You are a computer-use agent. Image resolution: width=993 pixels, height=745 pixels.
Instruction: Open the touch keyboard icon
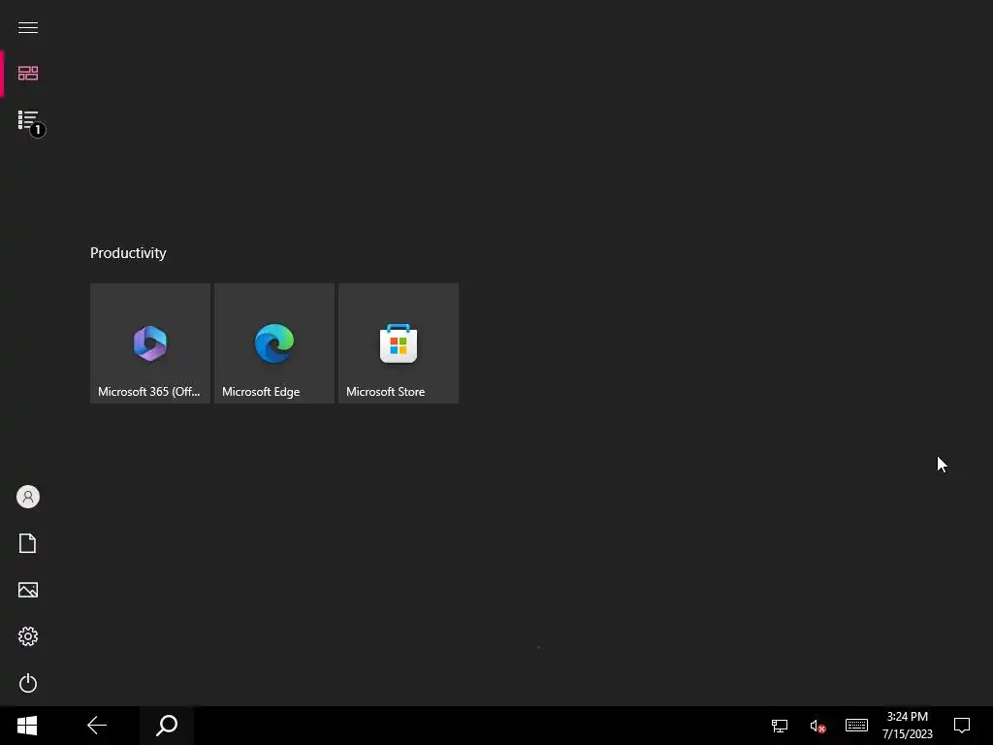coord(856,725)
